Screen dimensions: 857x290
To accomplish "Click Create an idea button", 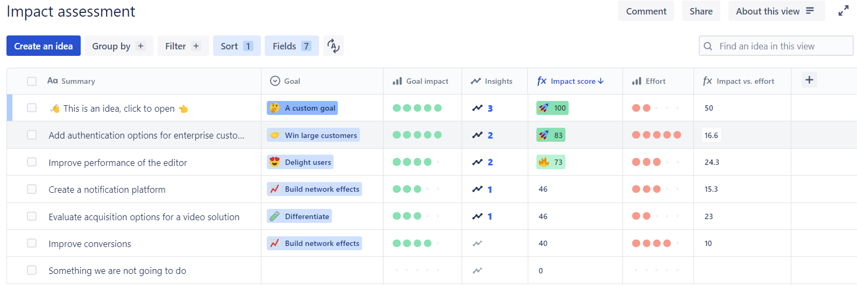I will [44, 46].
